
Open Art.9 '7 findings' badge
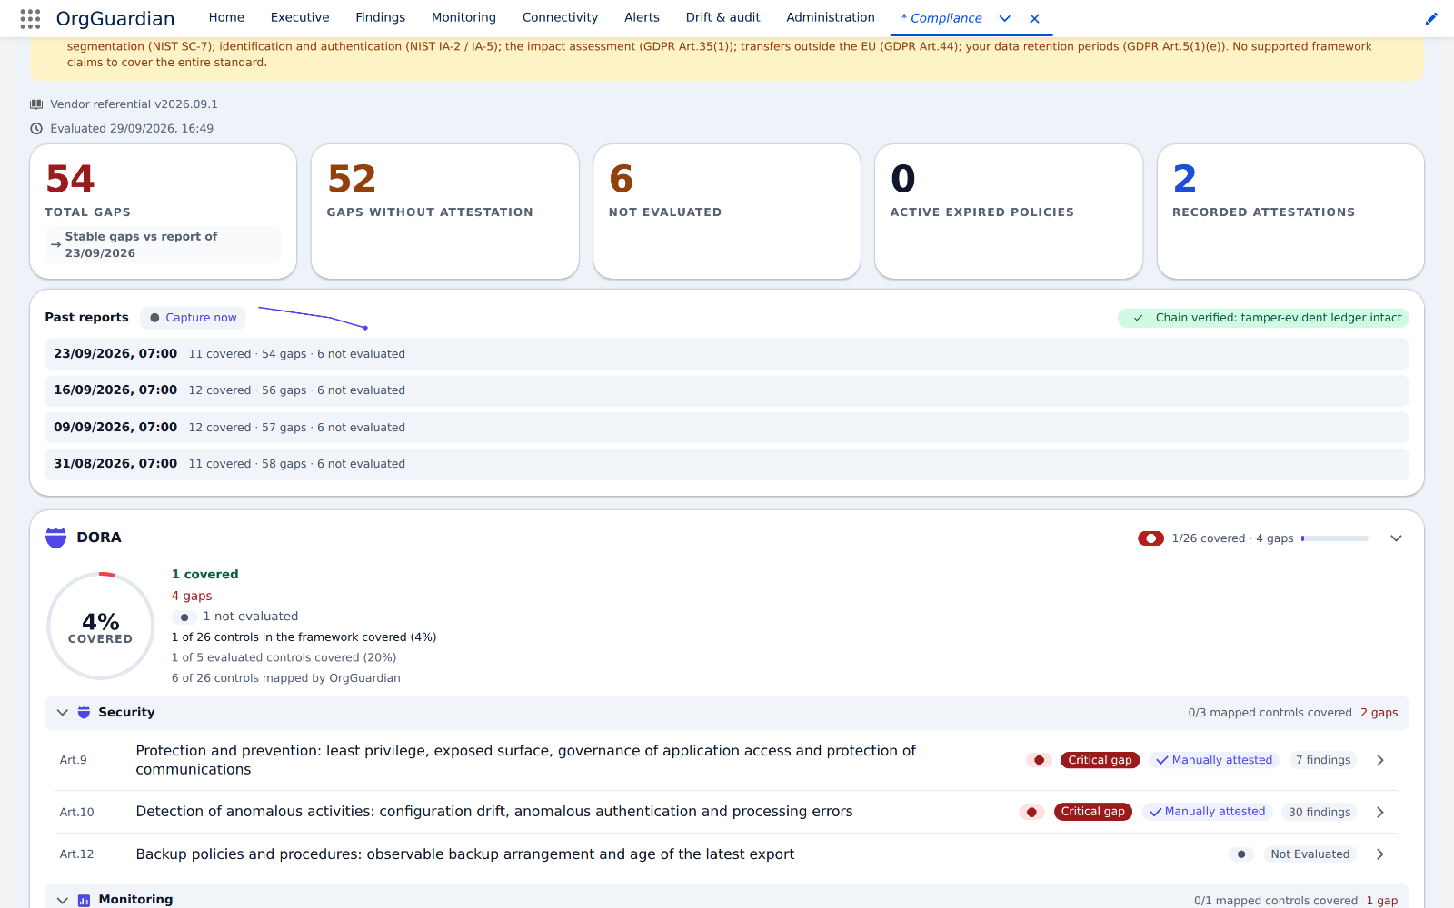[1323, 760]
